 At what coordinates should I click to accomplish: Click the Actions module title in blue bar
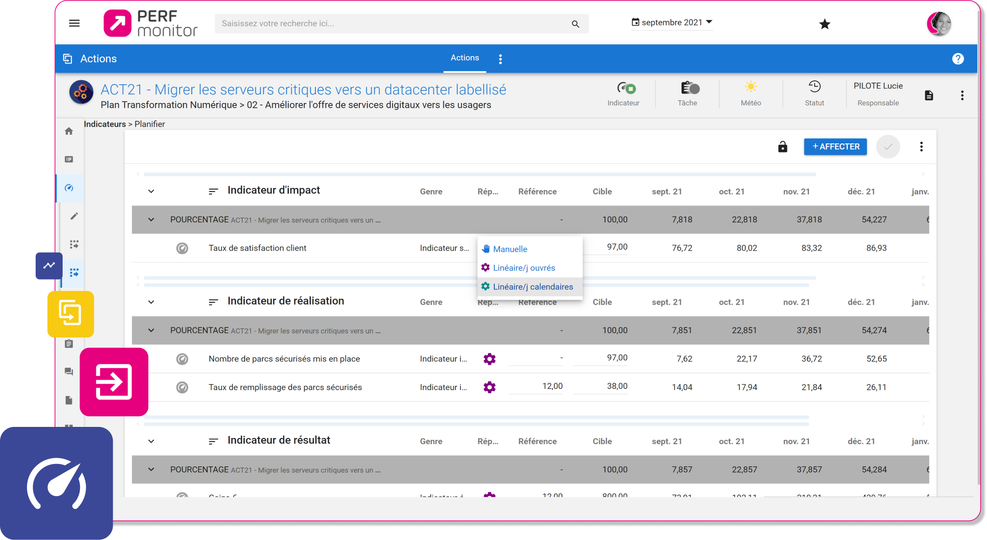(x=98, y=59)
